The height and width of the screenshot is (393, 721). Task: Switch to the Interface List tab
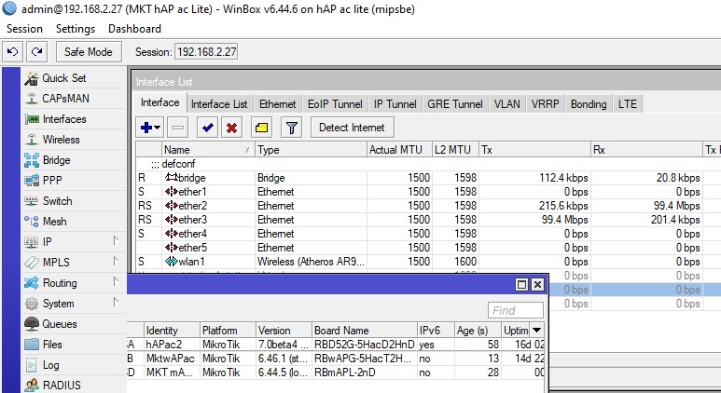[219, 104]
